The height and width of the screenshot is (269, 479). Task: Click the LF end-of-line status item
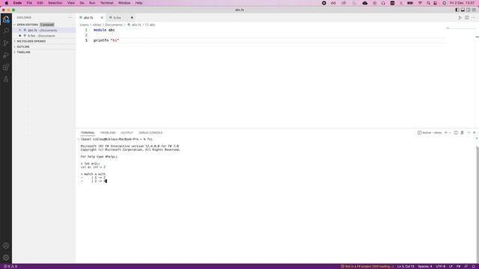[x=451, y=266]
